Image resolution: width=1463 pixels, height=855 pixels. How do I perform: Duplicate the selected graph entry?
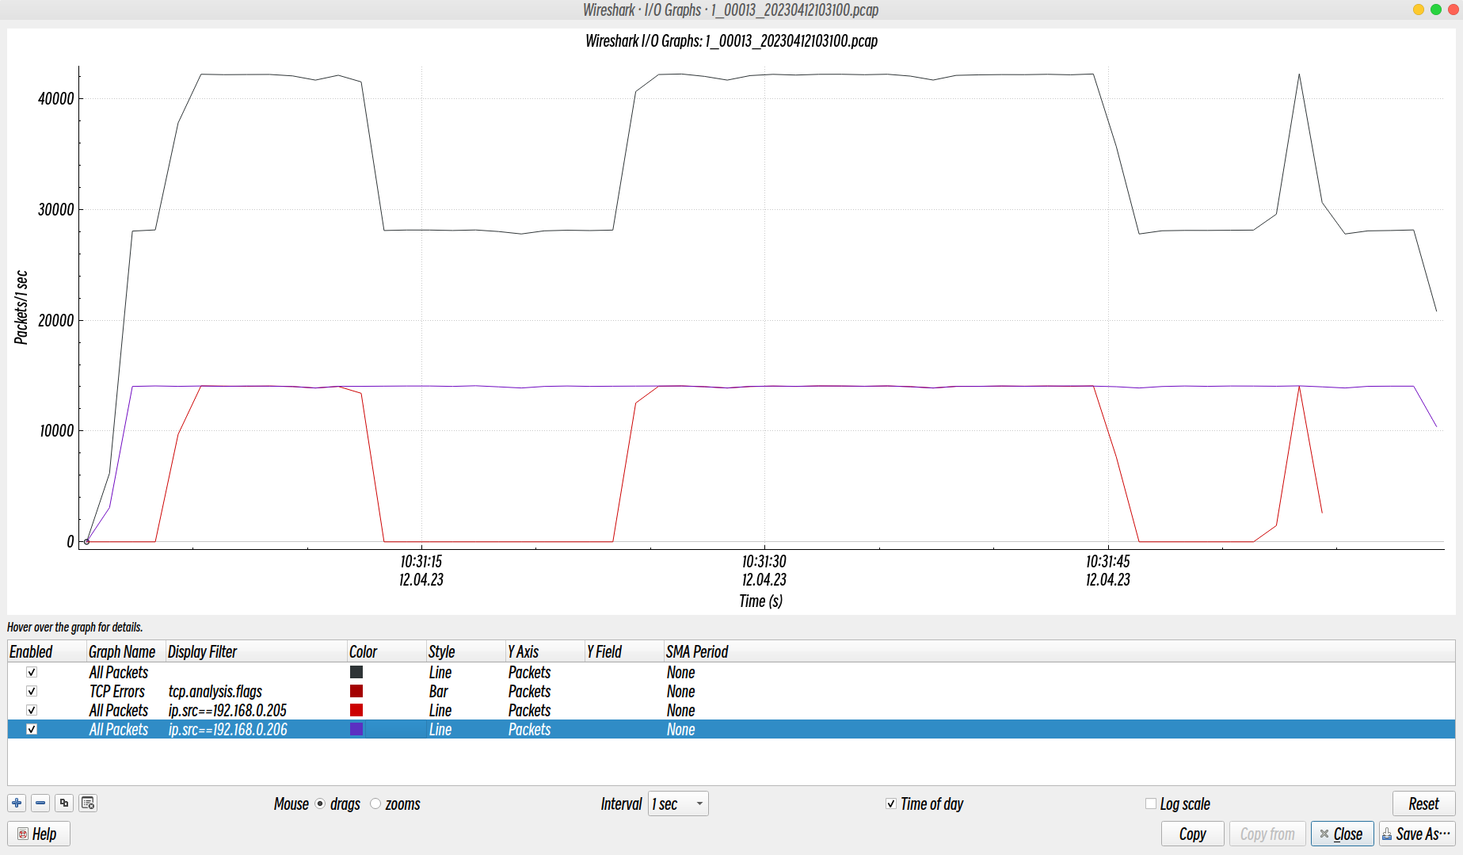64,803
